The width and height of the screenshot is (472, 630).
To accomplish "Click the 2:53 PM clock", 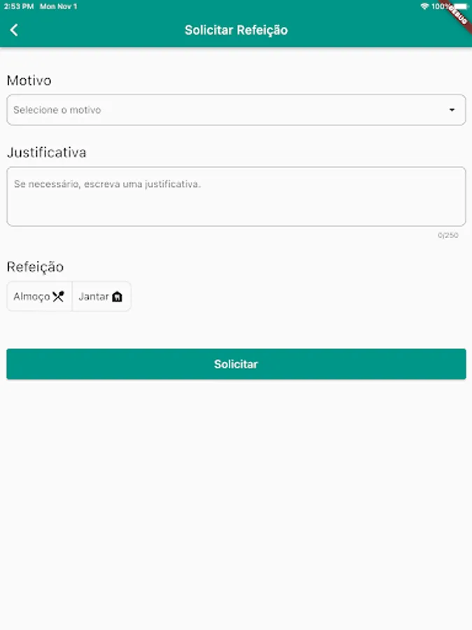I will point(18,6).
